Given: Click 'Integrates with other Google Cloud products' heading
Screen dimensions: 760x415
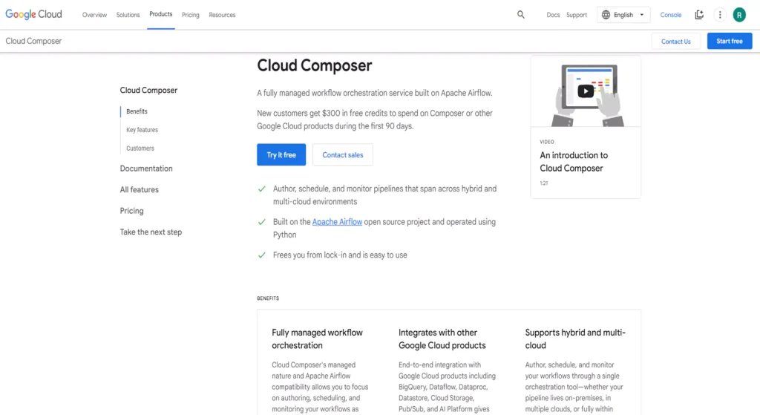Looking at the screenshot, I should (x=442, y=339).
